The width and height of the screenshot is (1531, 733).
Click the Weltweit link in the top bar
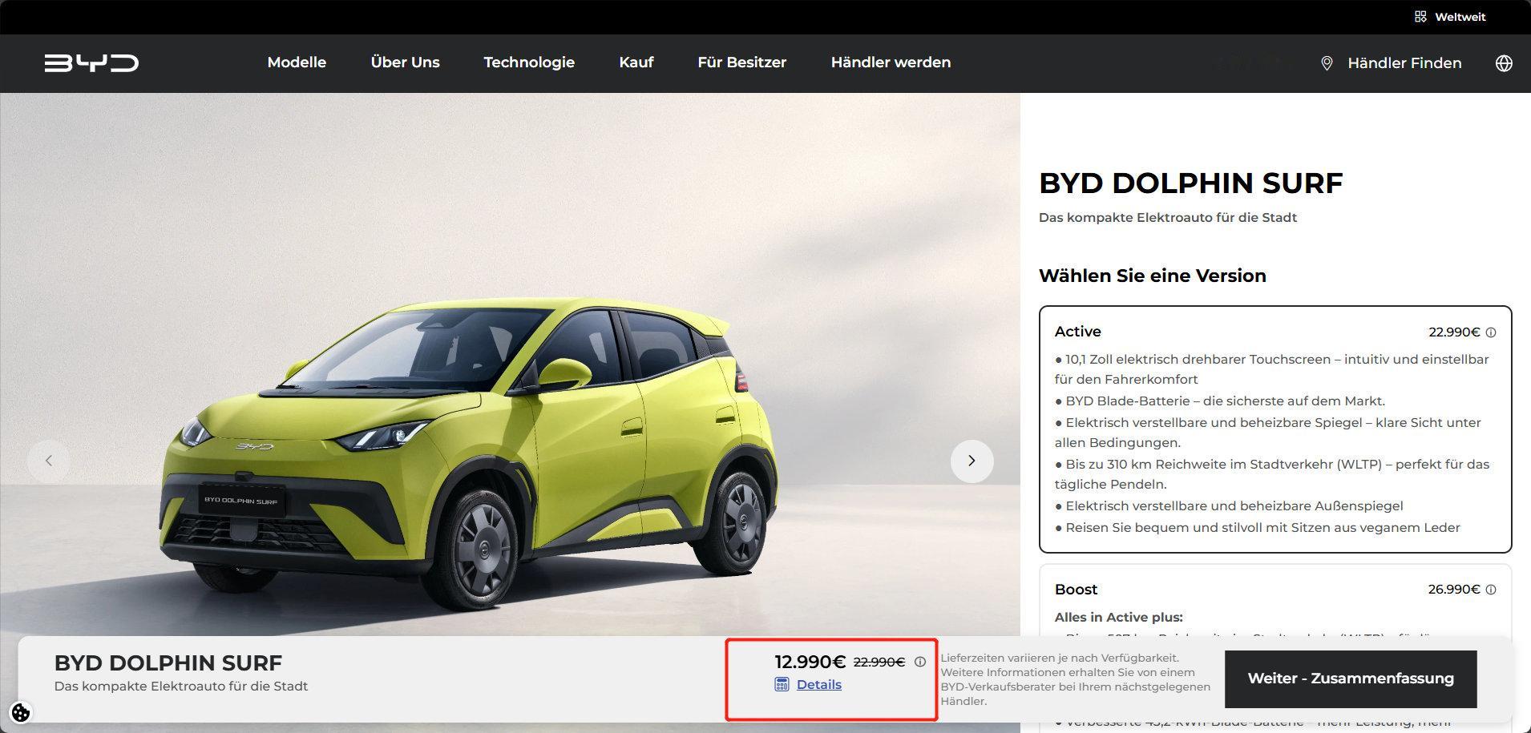[x=1460, y=17]
